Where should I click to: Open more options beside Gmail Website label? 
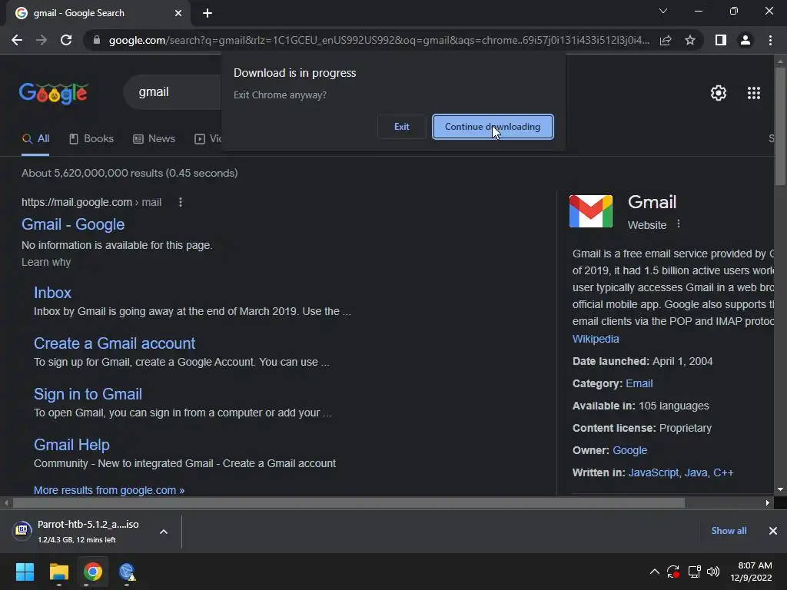(679, 224)
